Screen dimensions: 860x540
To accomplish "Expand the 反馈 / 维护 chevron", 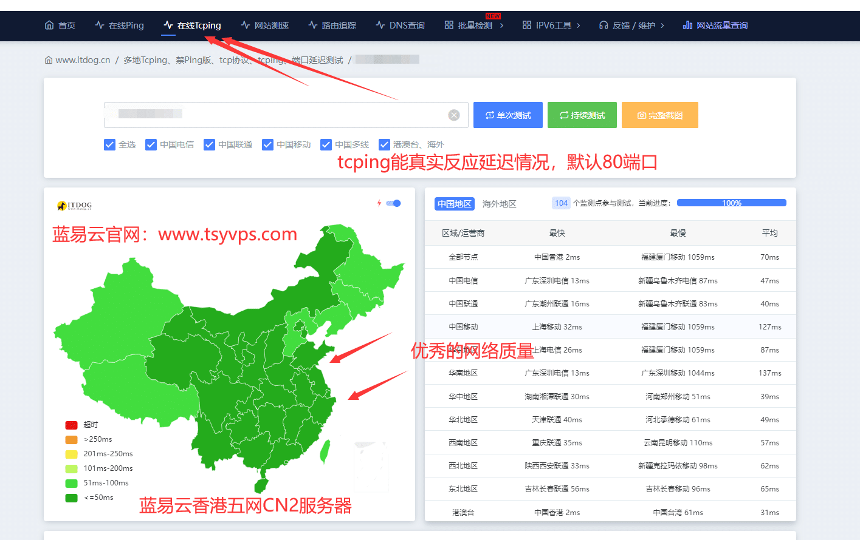I will (662, 25).
